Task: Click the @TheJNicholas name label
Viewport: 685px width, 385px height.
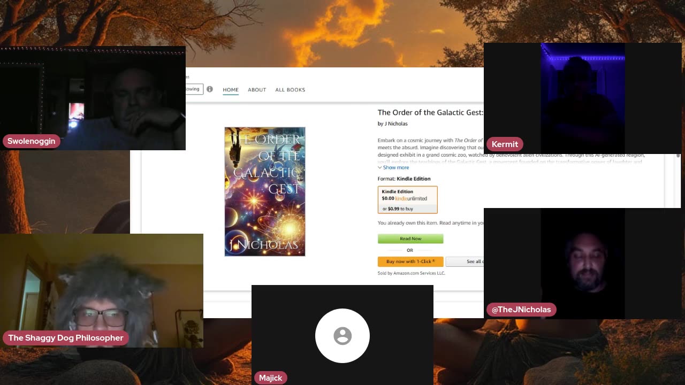Action: 521,310
